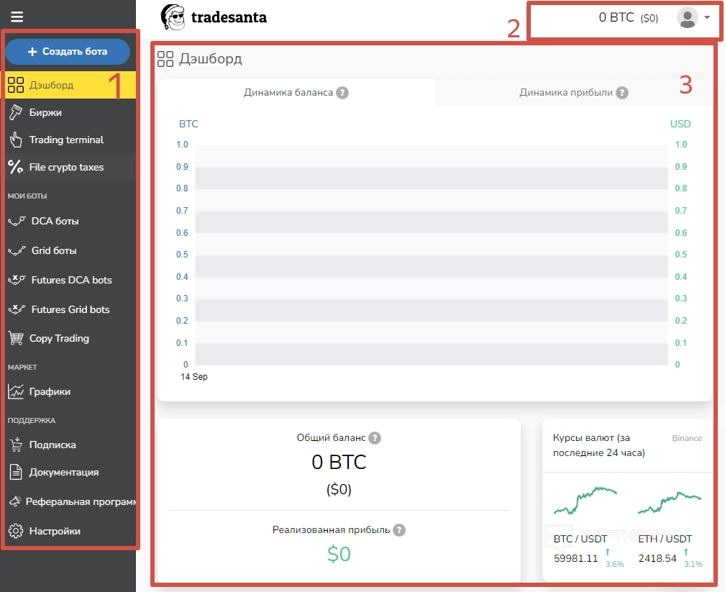Click the BTC / USDT sparkline chart
The width and height of the screenshot is (725, 592).
(x=585, y=501)
